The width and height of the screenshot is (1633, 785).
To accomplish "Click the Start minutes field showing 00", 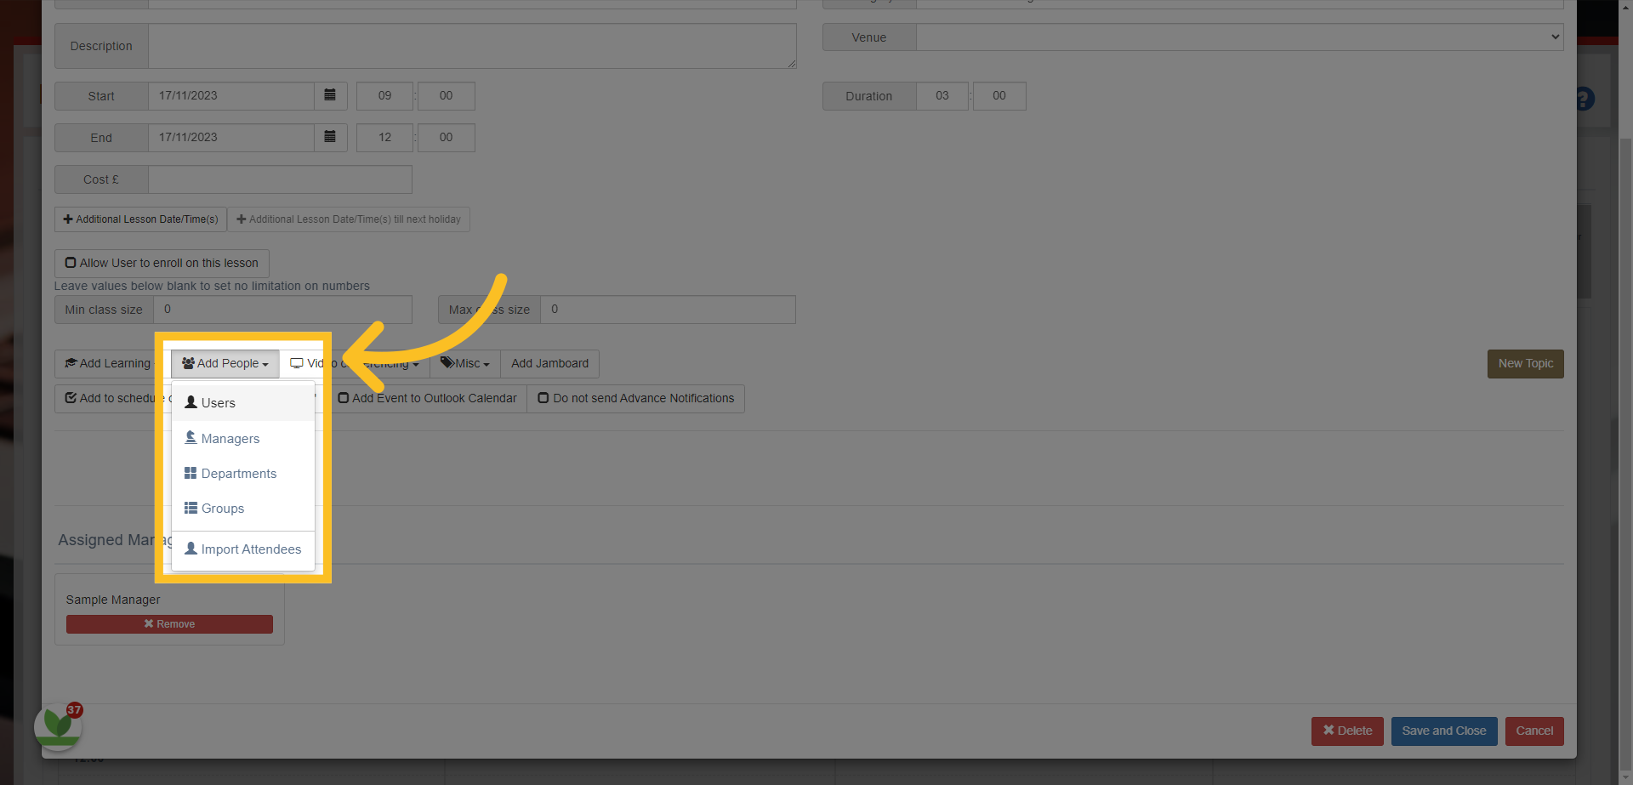I will (446, 95).
